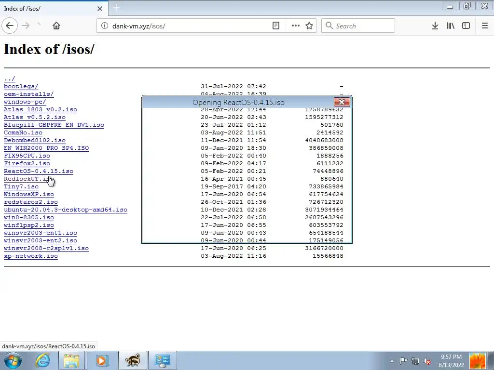The image size is (494, 370).
Task: Download Atlas_v0.5.2.iso
Action: 35,117
